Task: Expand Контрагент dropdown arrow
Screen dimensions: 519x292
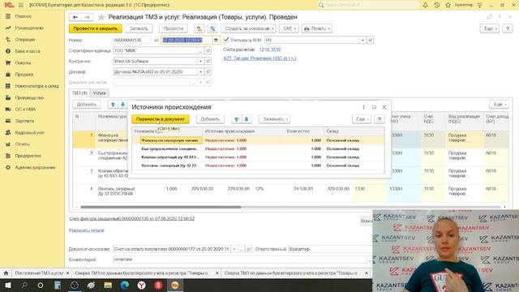Action: (200, 62)
